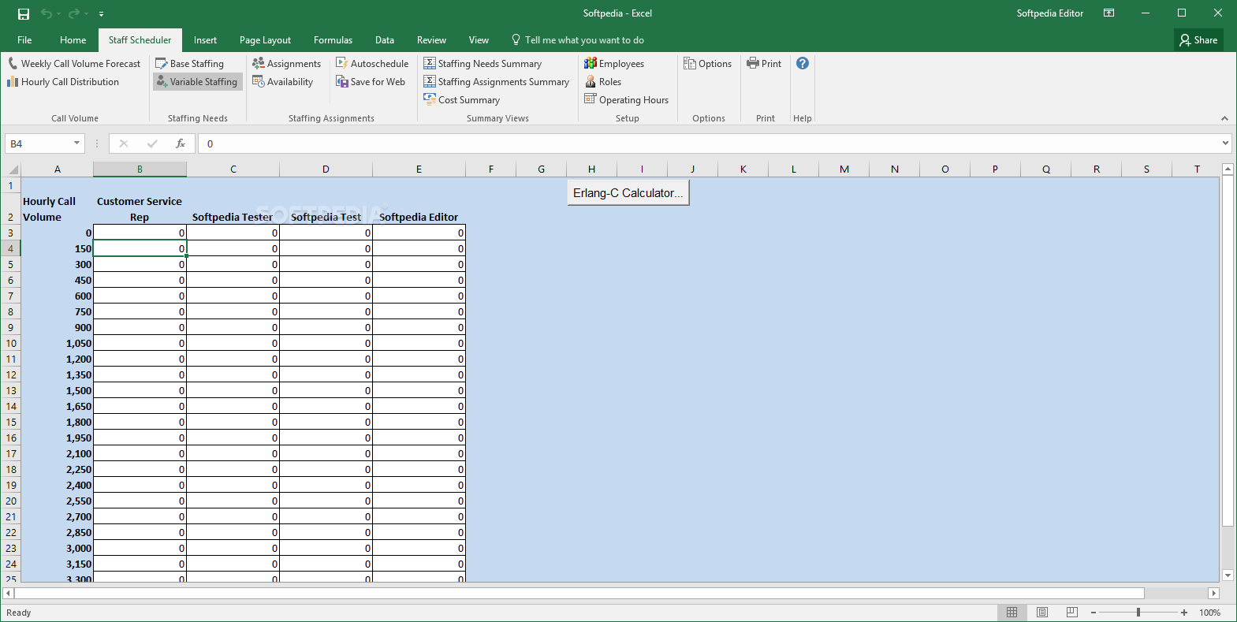Click Softpedia Editor account name
Viewport: 1237px width, 622px height.
pyautogui.click(x=1049, y=13)
